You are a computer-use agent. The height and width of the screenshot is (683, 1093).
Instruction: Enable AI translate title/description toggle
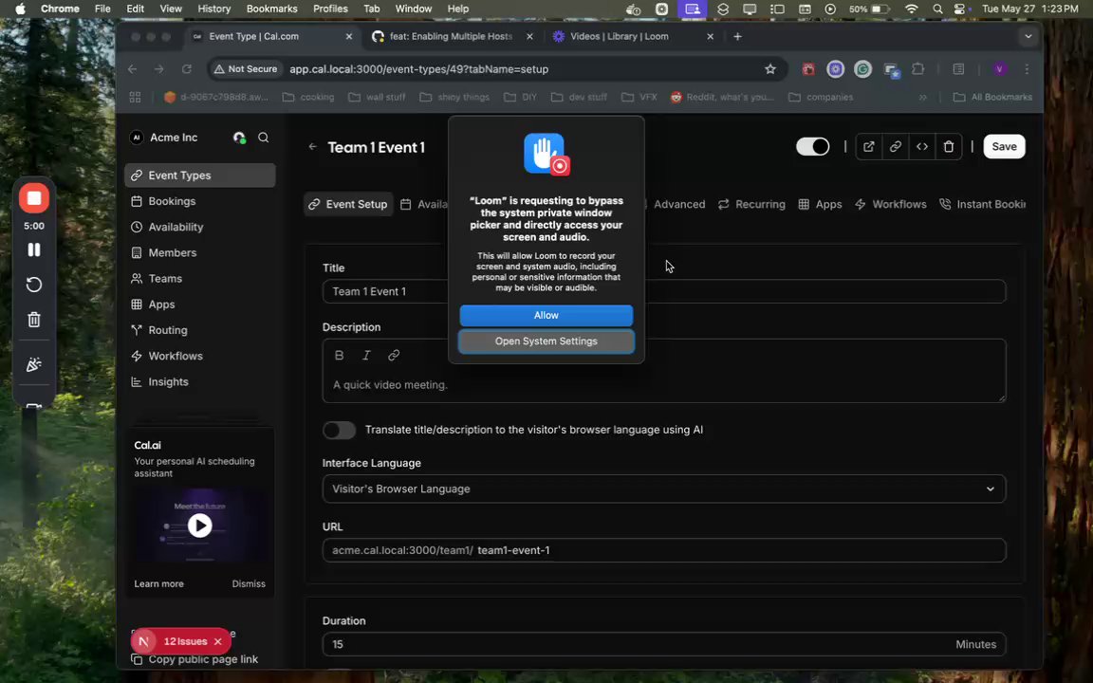click(x=339, y=430)
